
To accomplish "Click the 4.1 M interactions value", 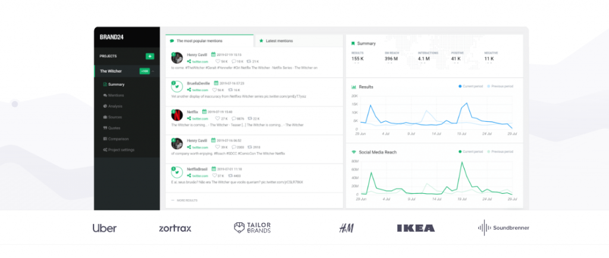I will [423, 59].
